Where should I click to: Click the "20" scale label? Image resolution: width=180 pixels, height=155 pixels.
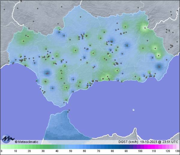[29, 151]
